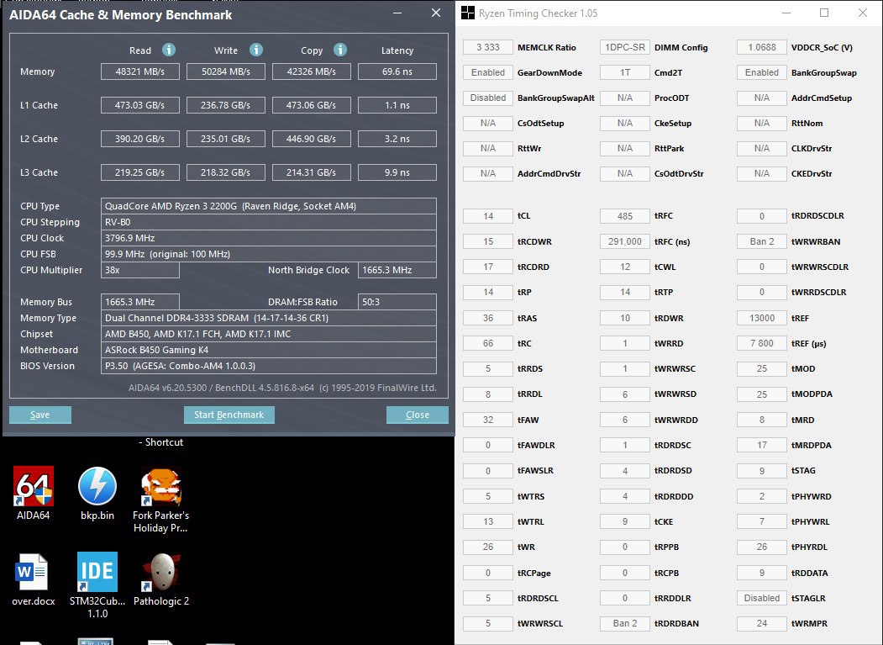
Task: Click the Memory Read value 48321 MB/s
Action: pyautogui.click(x=140, y=71)
